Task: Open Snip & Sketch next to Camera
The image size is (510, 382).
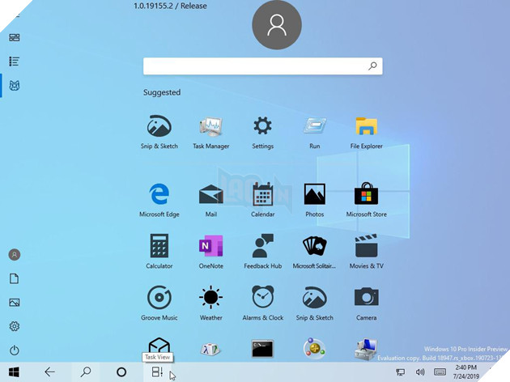Action: tap(315, 303)
